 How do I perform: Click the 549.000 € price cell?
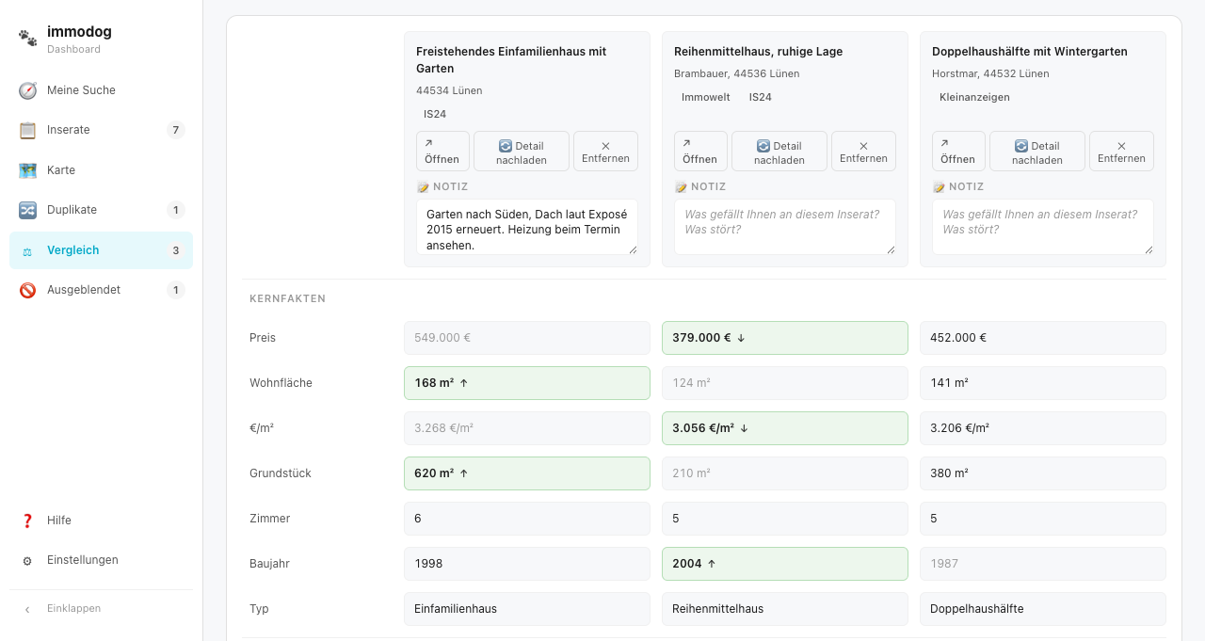[527, 338]
